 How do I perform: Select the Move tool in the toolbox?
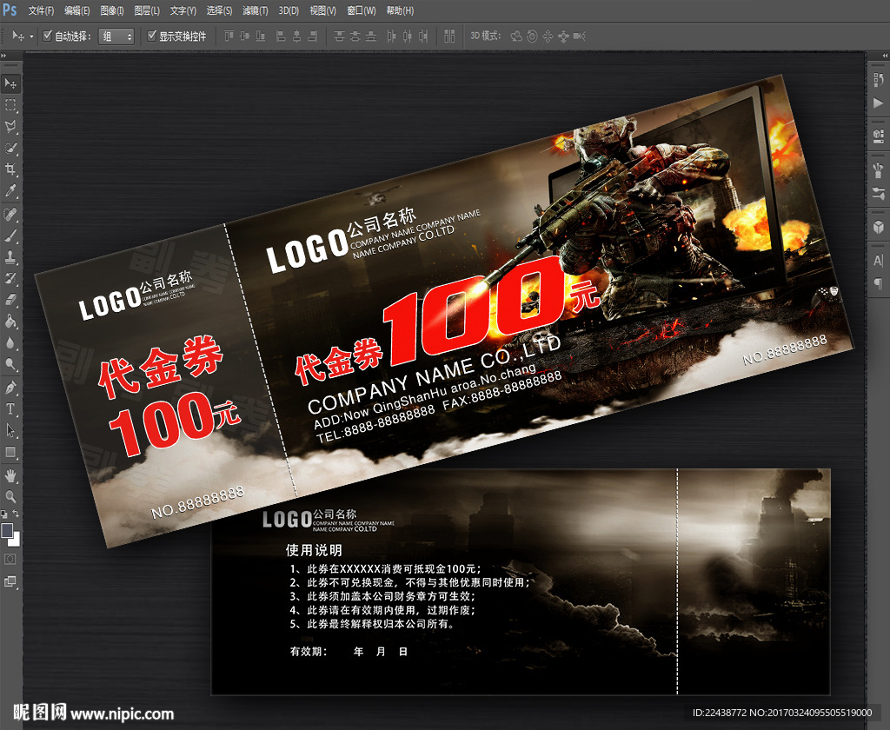point(10,84)
